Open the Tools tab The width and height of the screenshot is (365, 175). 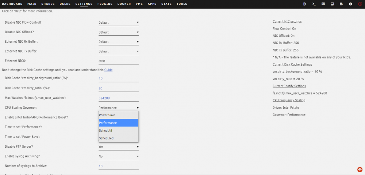[x=182, y=4]
